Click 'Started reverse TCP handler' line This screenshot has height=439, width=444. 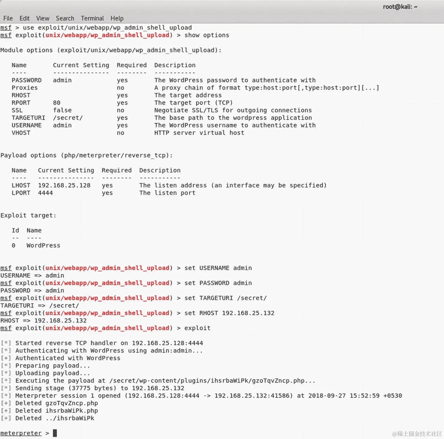point(102,343)
